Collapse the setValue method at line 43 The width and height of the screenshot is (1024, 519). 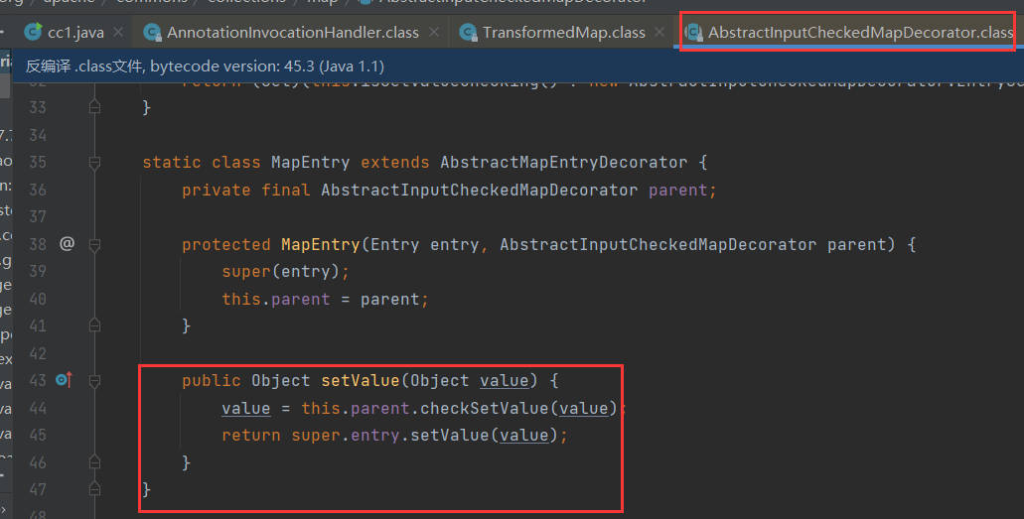click(x=94, y=381)
